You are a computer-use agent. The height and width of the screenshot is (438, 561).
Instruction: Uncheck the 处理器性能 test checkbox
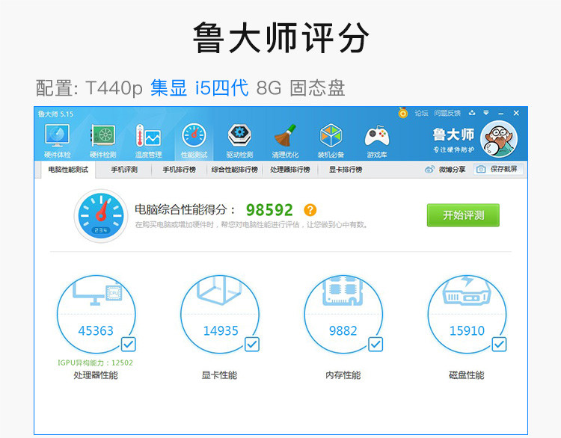(128, 345)
